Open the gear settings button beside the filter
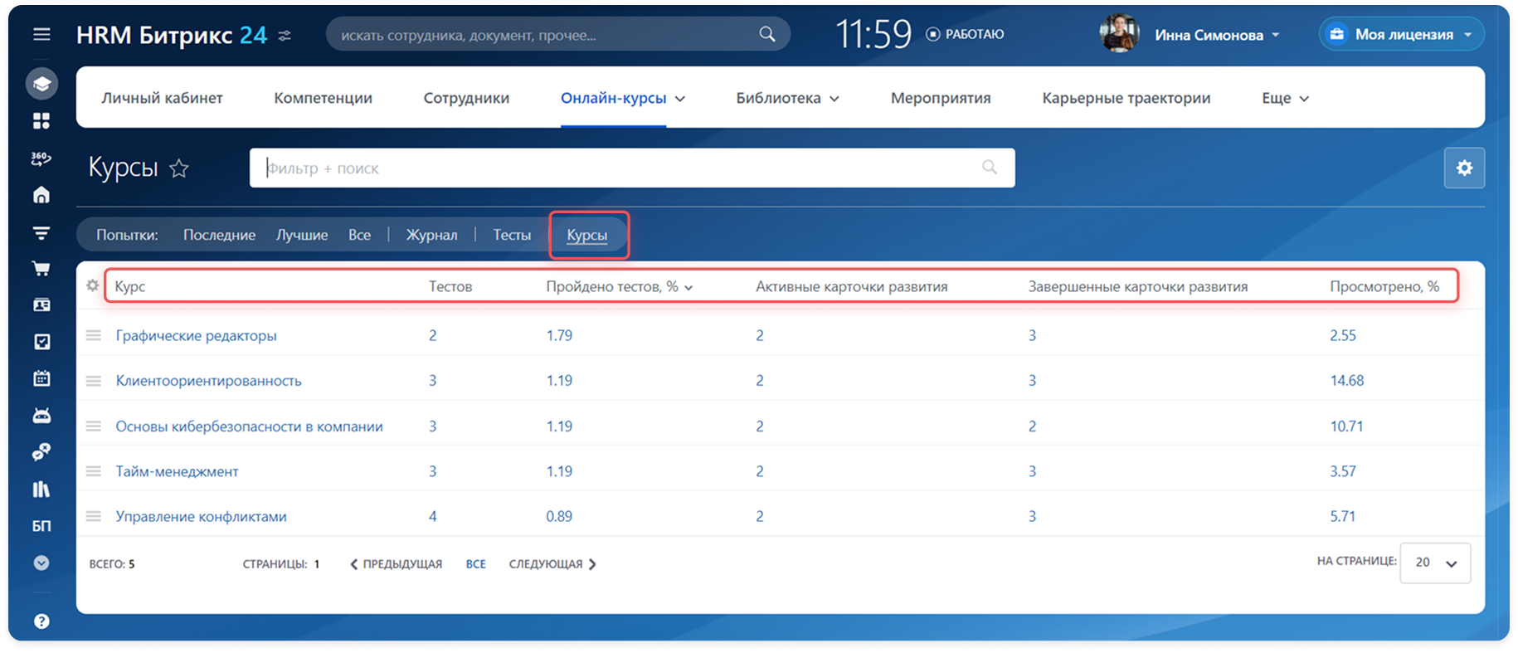Image resolution: width=1518 pixels, height=653 pixels. pyautogui.click(x=1464, y=168)
